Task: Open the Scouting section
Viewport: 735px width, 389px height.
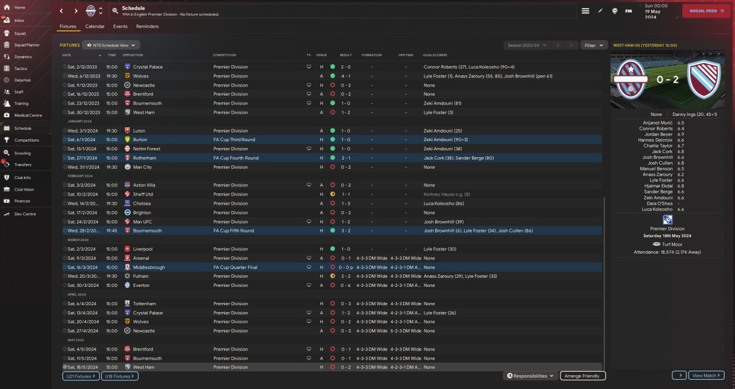Action: point(22,153)
